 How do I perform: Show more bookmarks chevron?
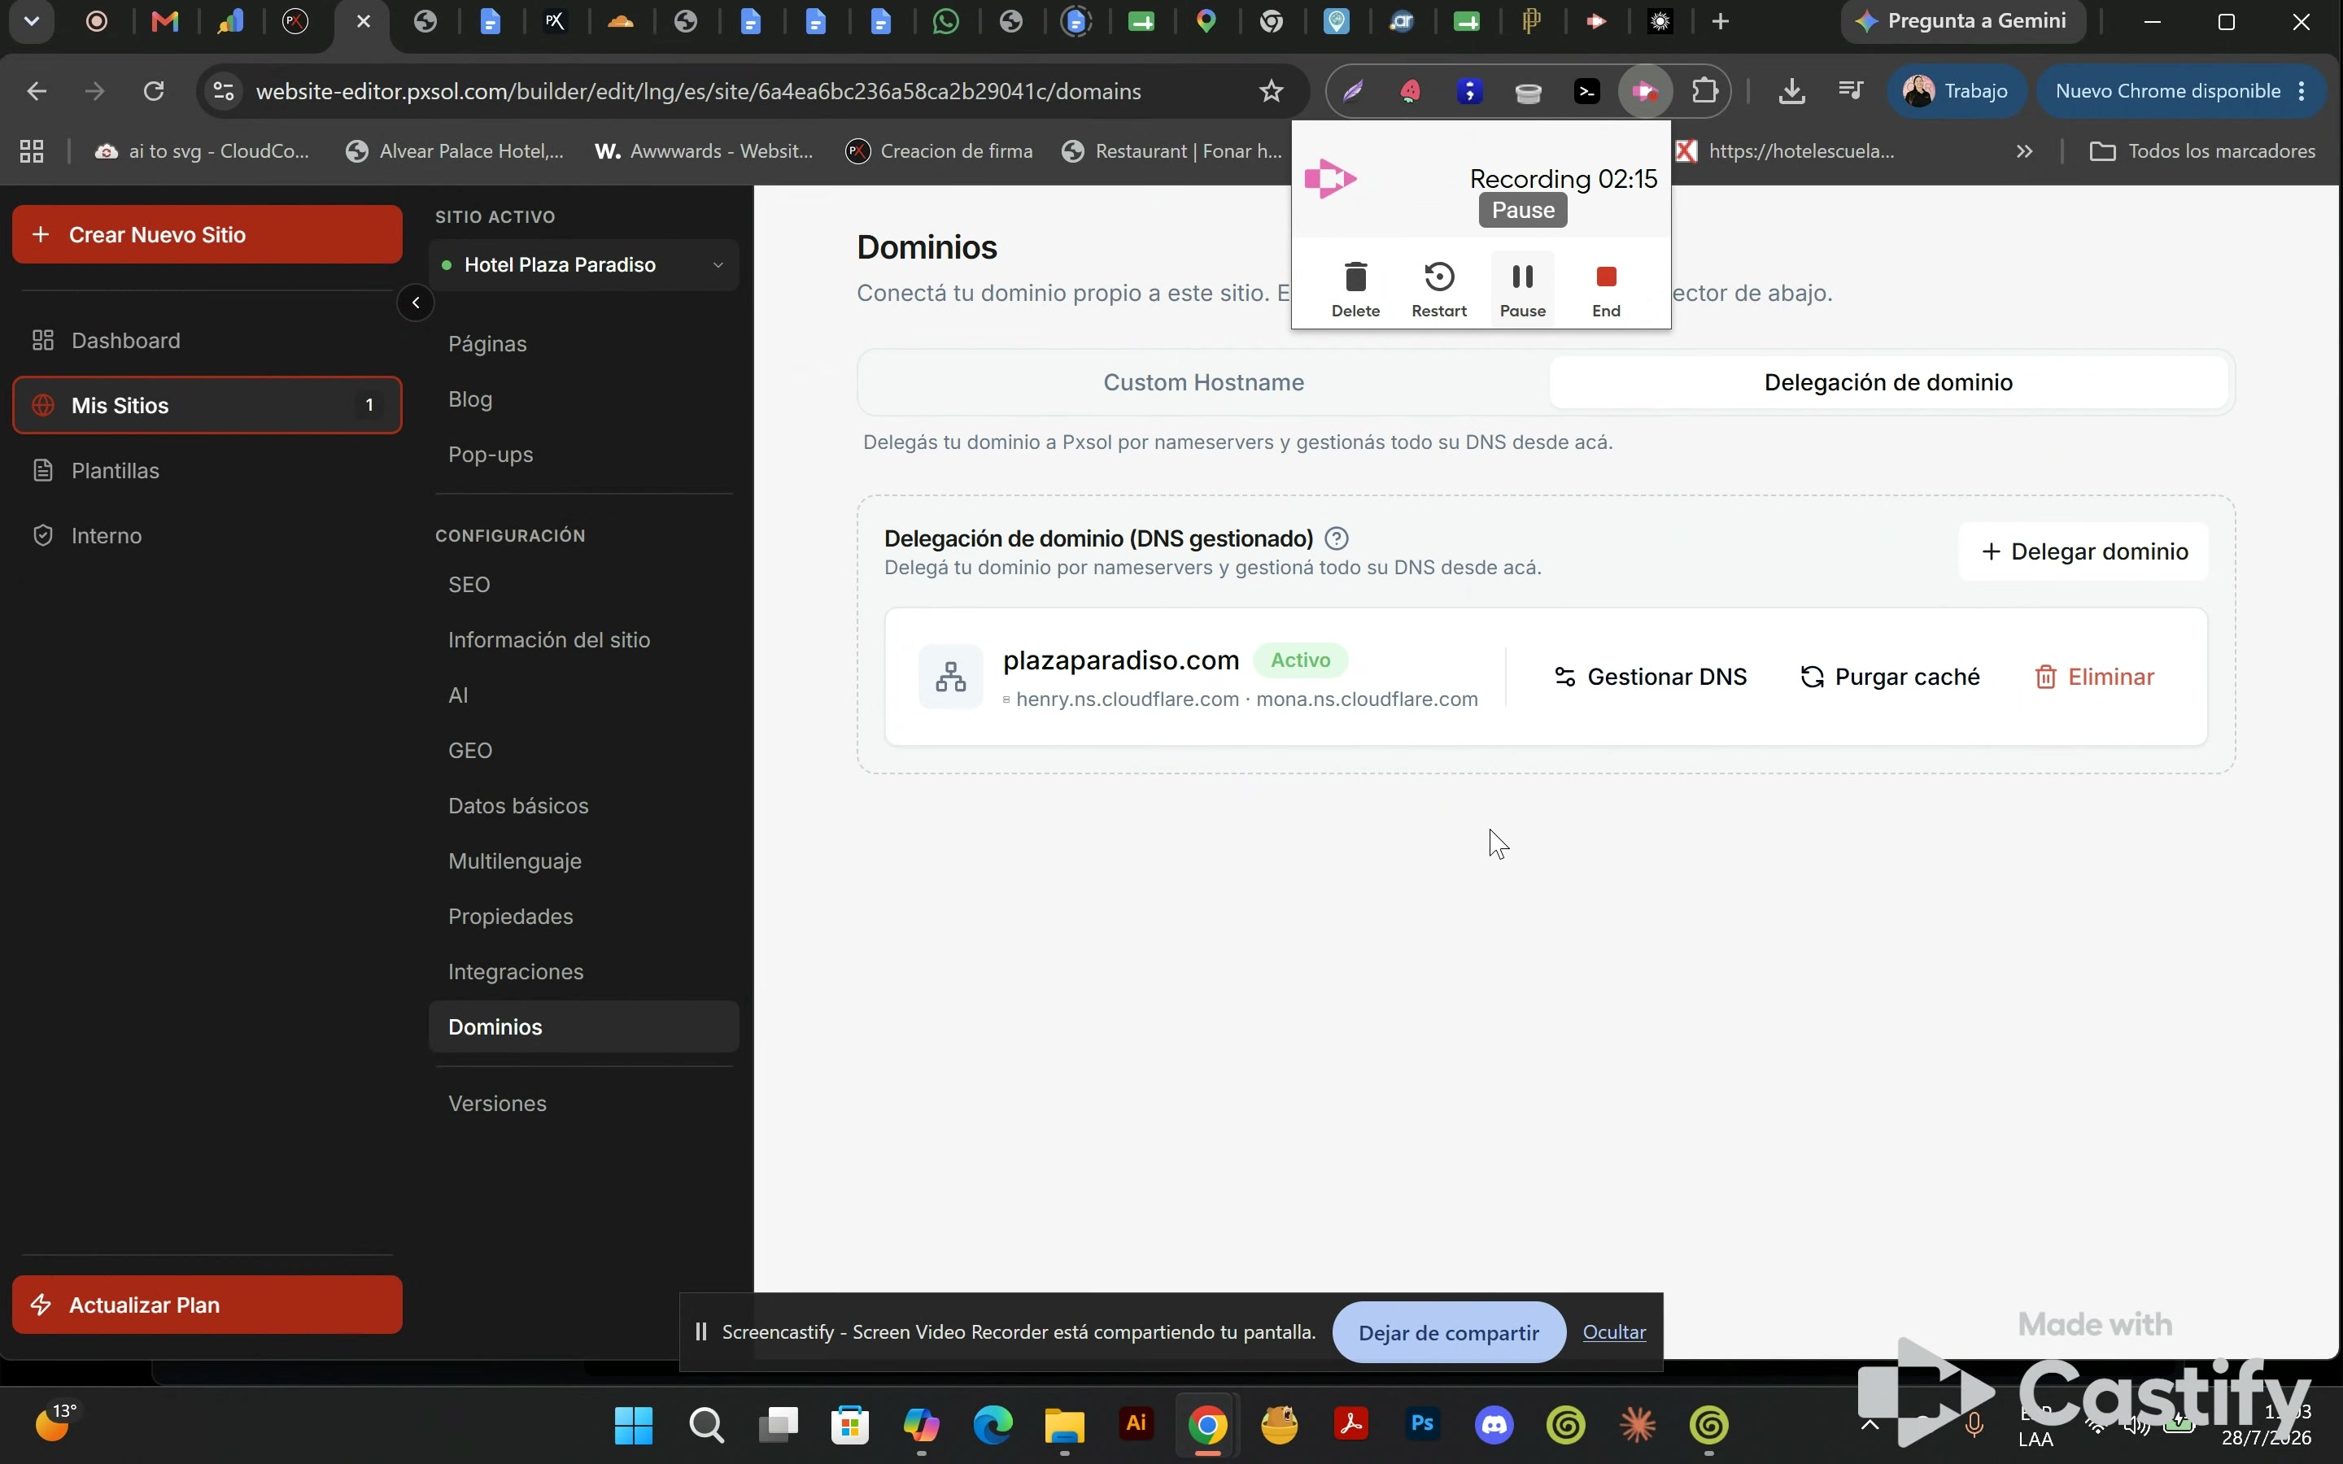click(x=2023, y=151)
